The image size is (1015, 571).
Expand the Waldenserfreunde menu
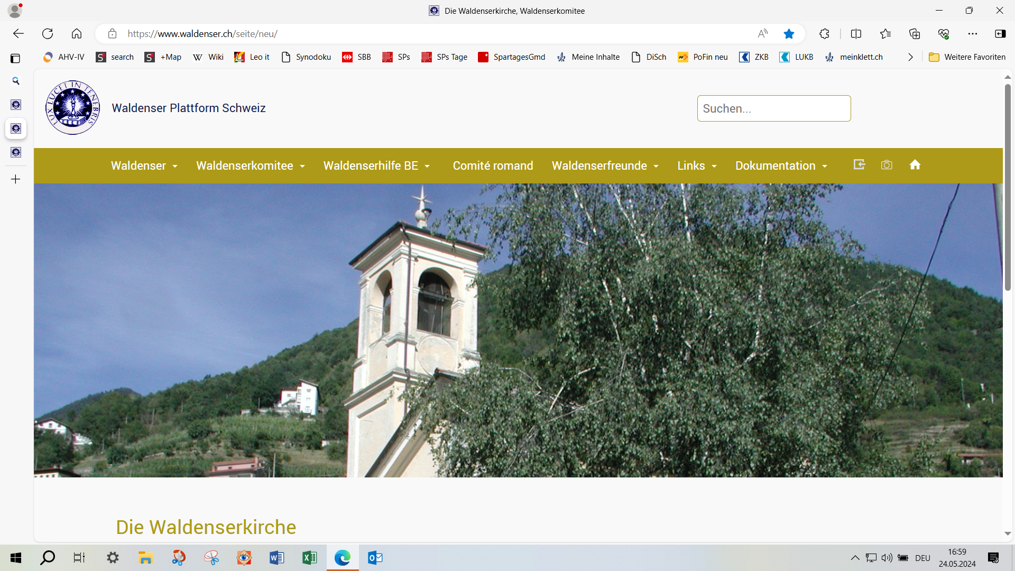605,166
